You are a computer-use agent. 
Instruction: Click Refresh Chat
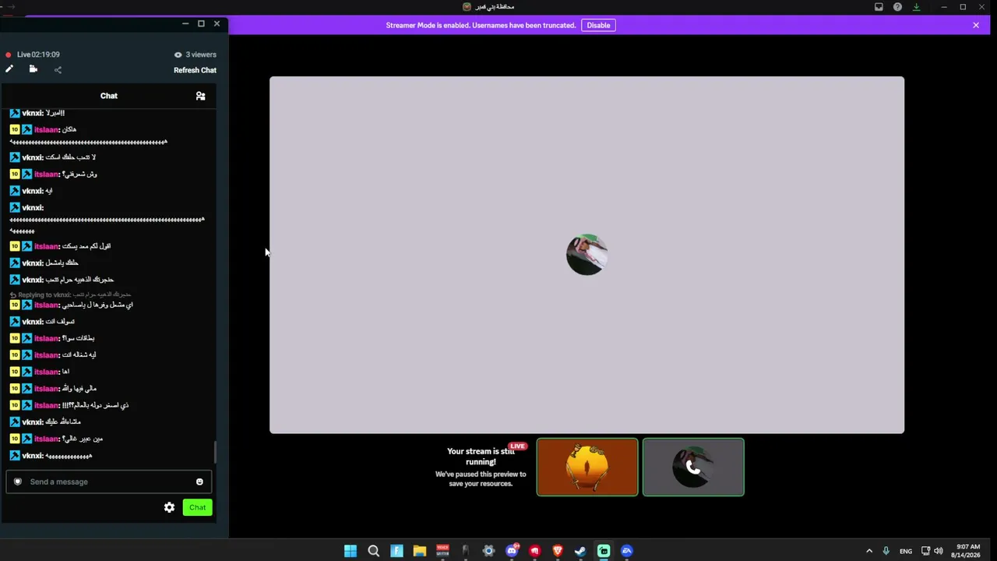pyautogui.click(x=195, y=70)
